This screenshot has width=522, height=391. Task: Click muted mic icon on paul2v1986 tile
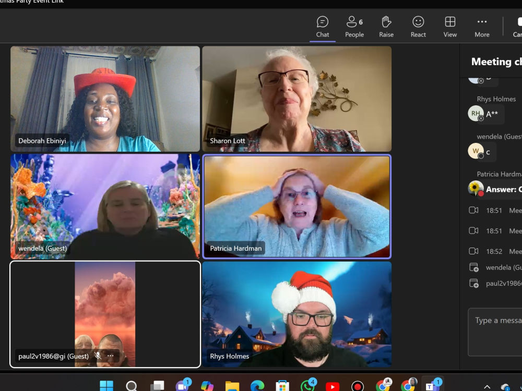[98, 356]
